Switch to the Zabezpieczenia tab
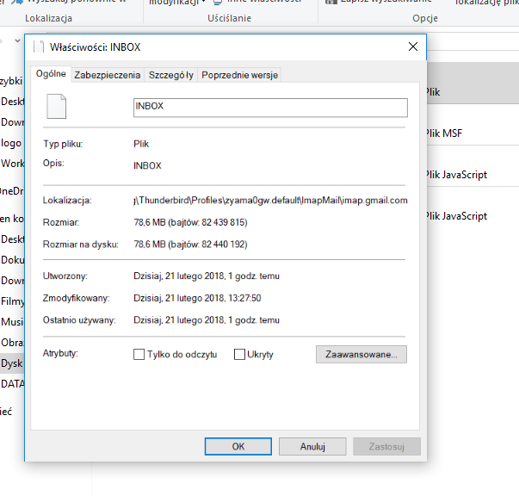The image size is (519, 496). [x=108, y=75]
